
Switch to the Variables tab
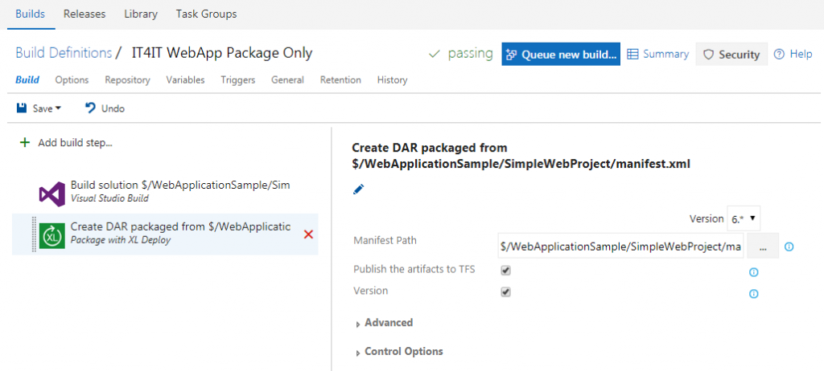click(186, 80)
